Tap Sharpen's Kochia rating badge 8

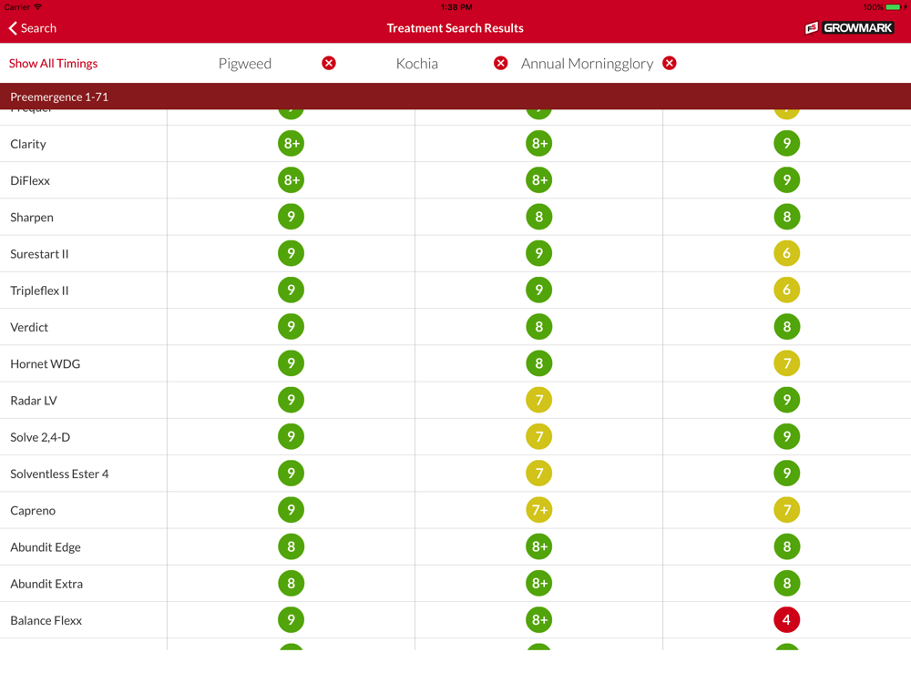(539, 217)
